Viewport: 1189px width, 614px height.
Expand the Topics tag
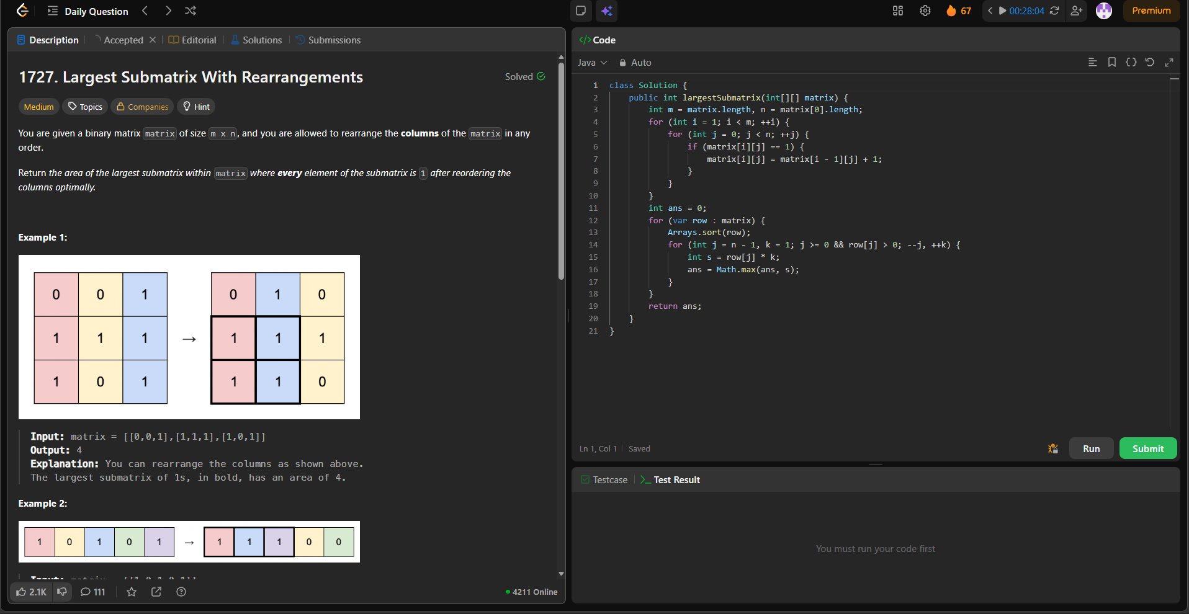pos(85,107)
